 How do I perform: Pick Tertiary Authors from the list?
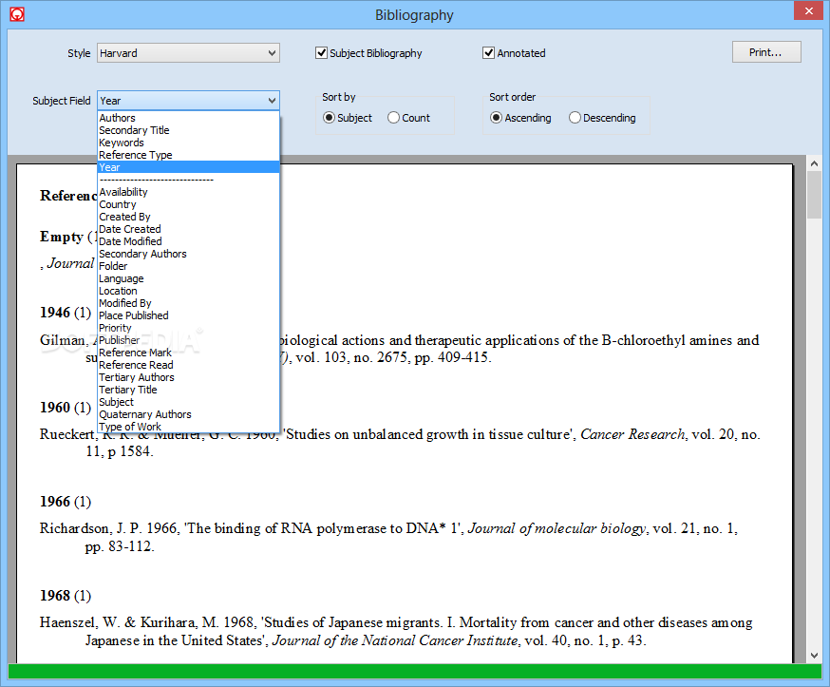click(188, 377)
